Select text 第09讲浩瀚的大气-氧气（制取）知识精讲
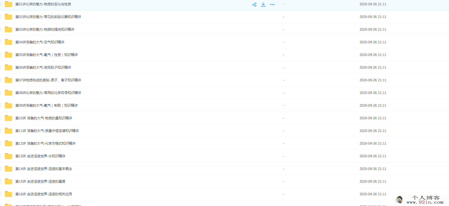This screenshot has width=449, height=206. click(x=46, y=106)
